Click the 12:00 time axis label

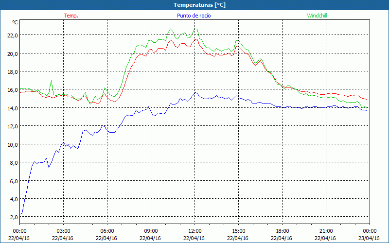coord(195,231)
